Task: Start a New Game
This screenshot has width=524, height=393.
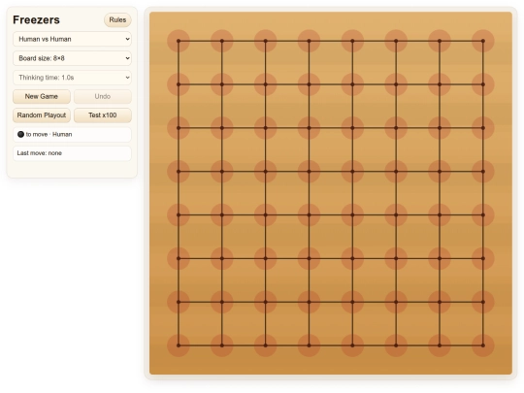Action: (x=42, y=97)
